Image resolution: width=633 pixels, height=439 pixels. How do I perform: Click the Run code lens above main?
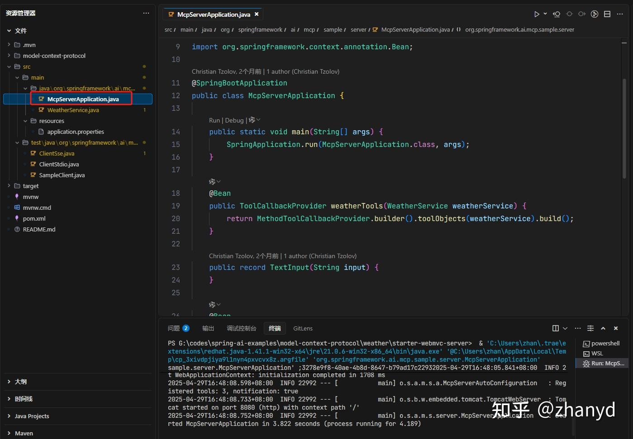coord(214,120)
